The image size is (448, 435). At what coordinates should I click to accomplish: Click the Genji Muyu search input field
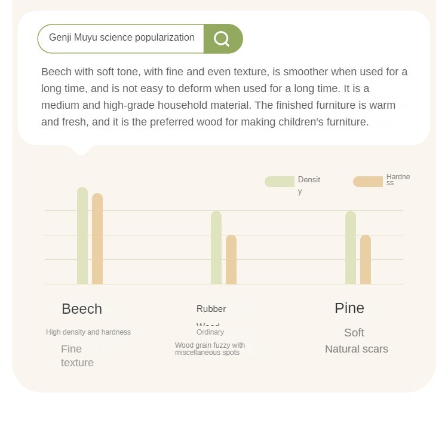click(121, 38)
